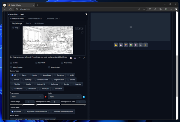Click the sparkles hires-fix icon
Image resolution: width=180 pixels, height=122 pixels.
point(145,45)
